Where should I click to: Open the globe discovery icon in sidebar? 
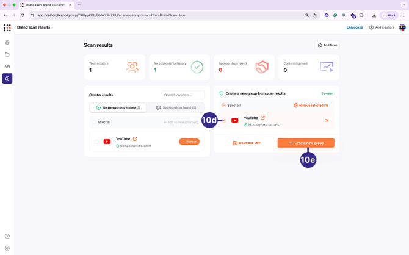(7, 43)
